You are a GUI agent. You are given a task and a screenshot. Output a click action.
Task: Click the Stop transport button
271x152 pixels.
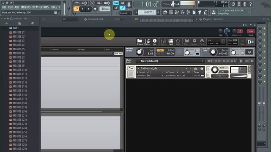(x=89, y=9)
